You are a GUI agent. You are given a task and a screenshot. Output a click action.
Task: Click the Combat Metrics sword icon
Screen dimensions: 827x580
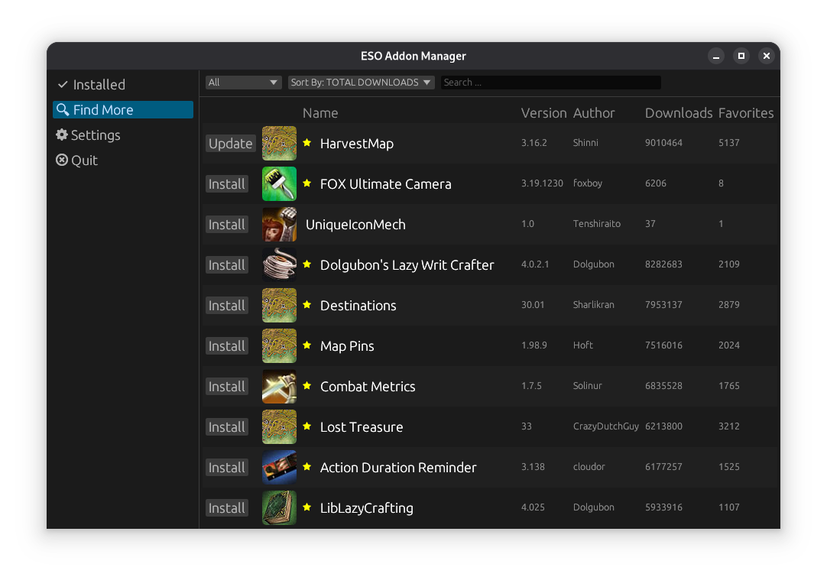(279, 386)
